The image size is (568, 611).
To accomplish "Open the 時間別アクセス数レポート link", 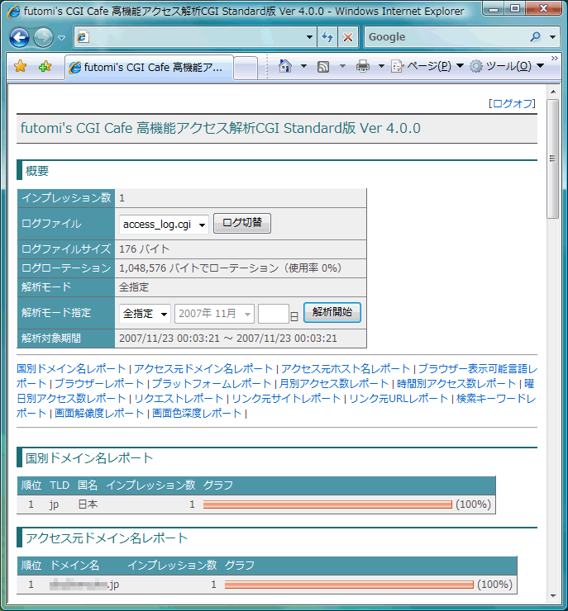I will [x=456, y=383].
